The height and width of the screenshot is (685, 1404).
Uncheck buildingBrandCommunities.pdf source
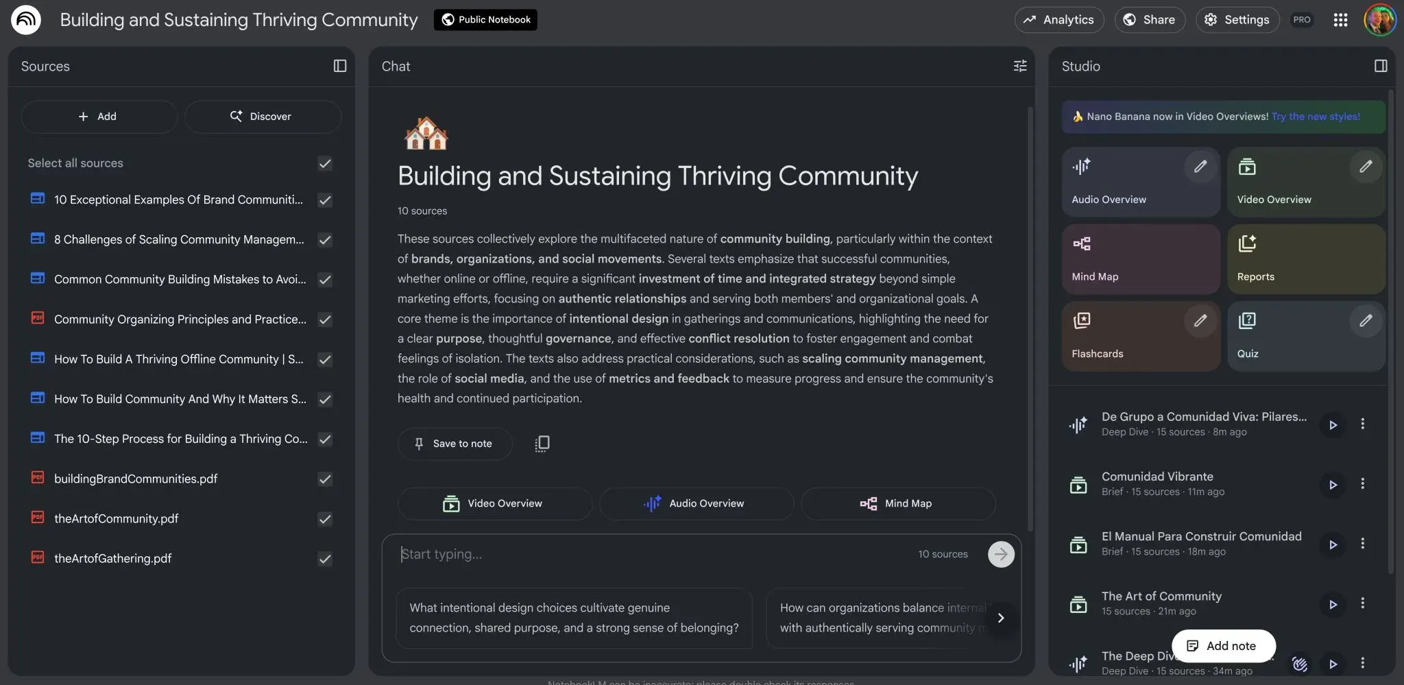325,479
